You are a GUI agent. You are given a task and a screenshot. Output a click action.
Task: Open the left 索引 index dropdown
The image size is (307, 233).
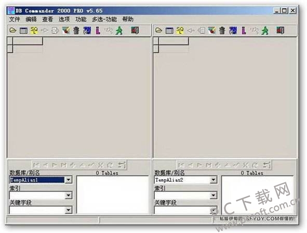click(69, 195)
